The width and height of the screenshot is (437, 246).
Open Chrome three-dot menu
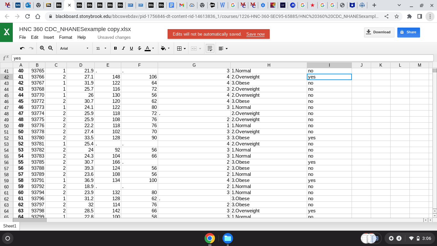[x=430, y=16]
